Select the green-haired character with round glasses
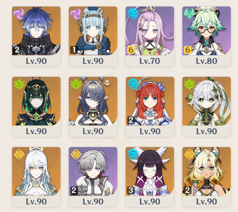238x212 pixels. pyautogui.click(x=206, y=31)
